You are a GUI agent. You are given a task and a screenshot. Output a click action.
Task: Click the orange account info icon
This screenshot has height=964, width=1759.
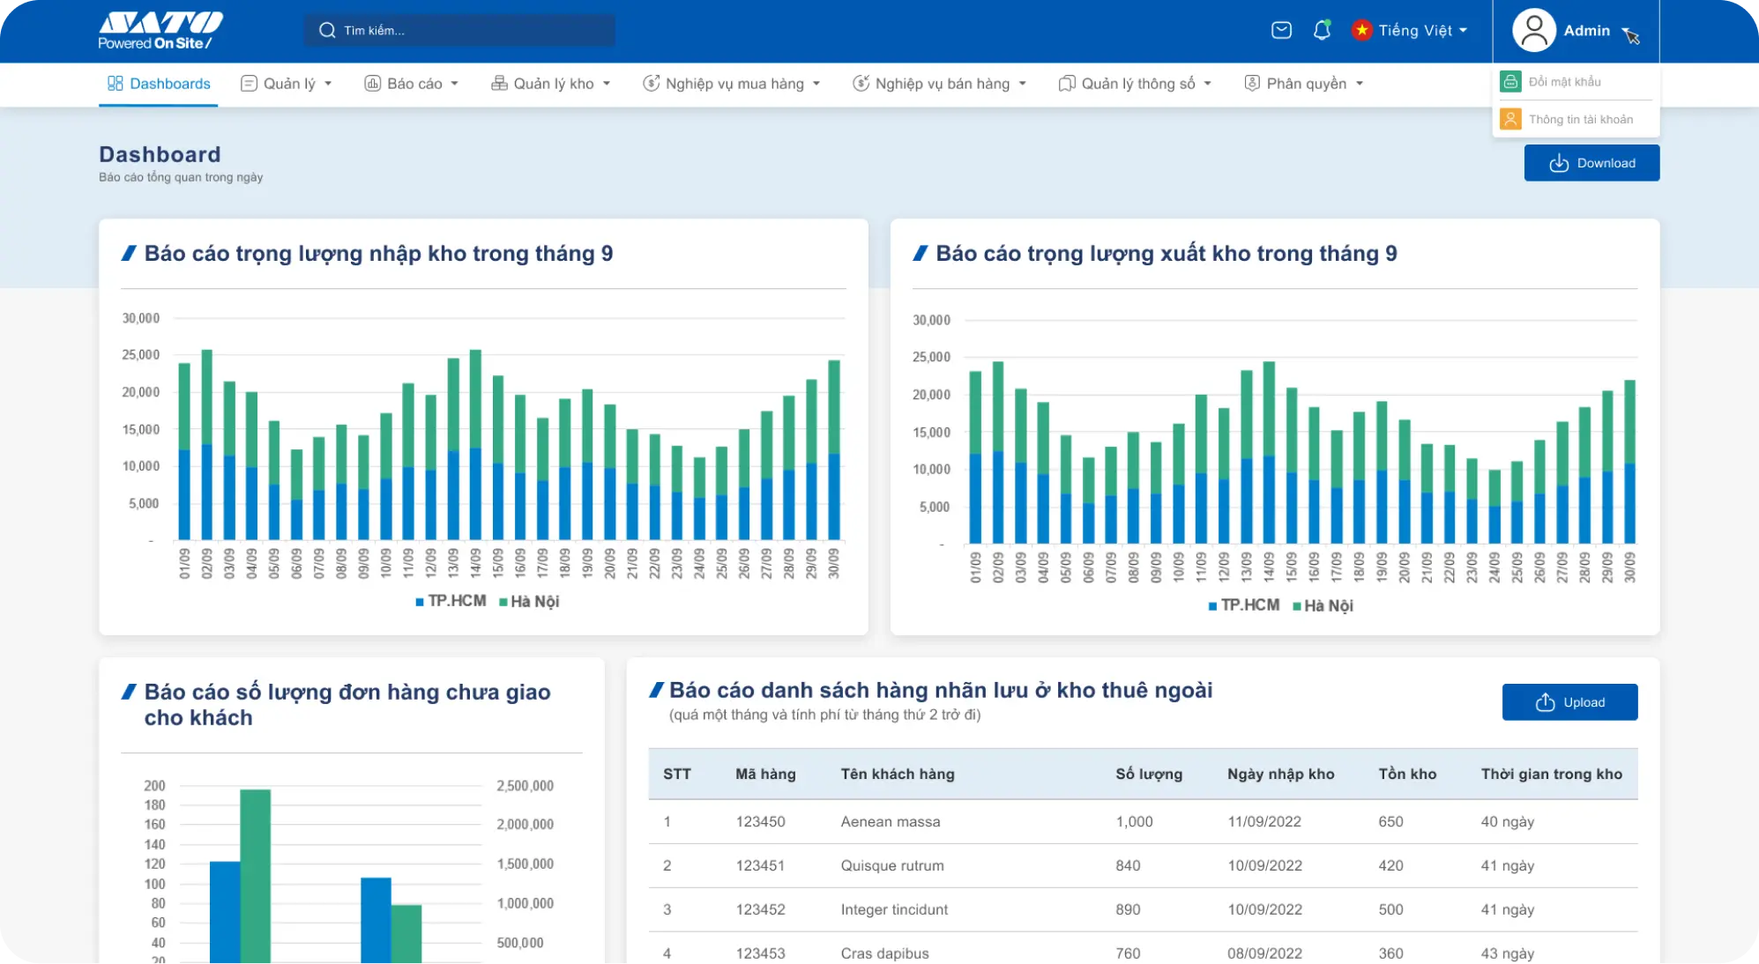(1510, 118)
